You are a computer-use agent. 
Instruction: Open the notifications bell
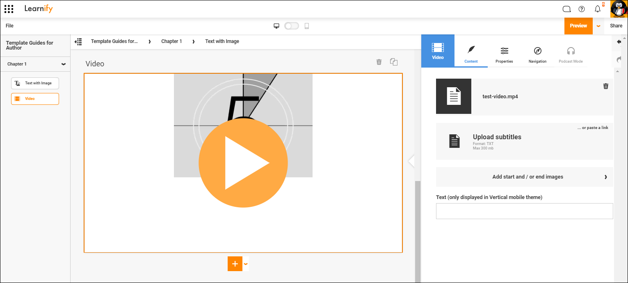[x=598, y=9]
